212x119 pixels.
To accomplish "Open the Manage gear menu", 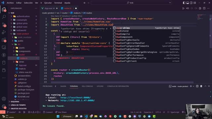I will (4, 106).
